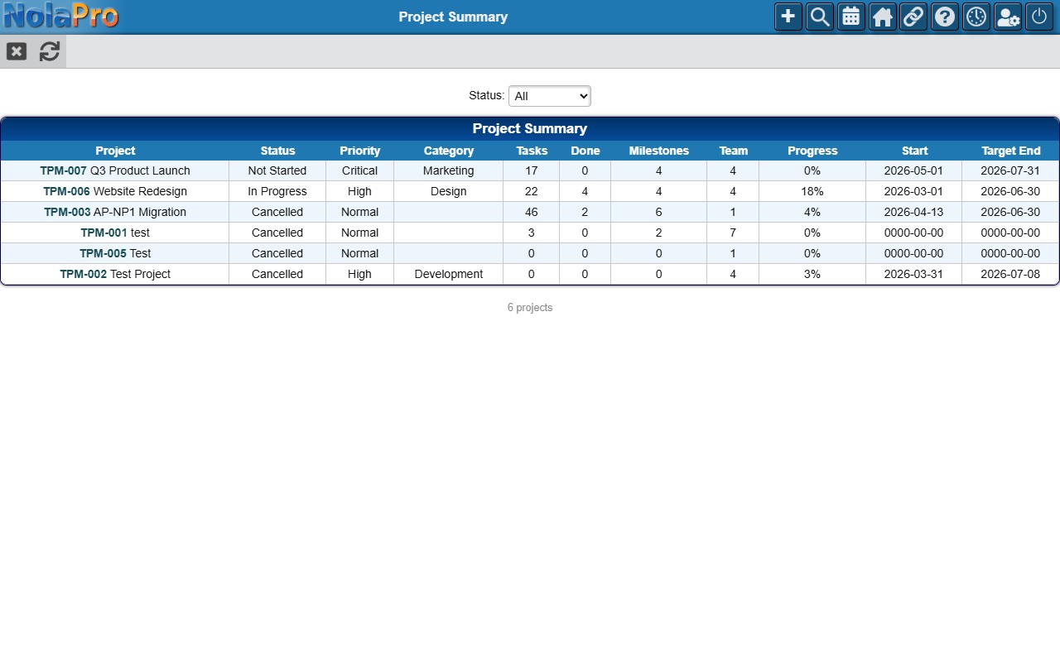Image resolution: width=1060 pixels, height=662 pixels.
Task: Click the chain link icon
Action: (x=913, y=17)
